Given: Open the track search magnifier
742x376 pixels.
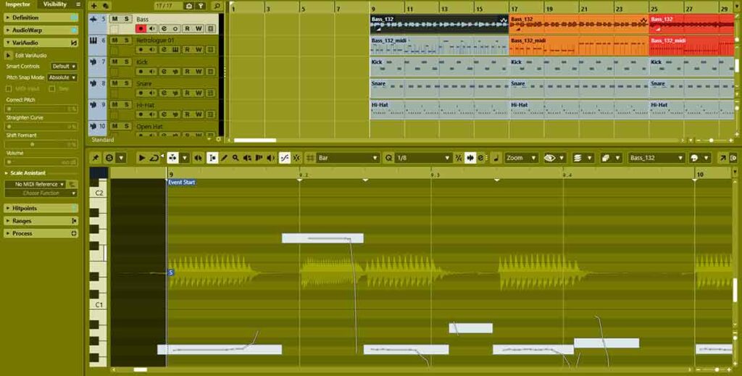Looking at the screenshot, I should [x=217, y=6].
